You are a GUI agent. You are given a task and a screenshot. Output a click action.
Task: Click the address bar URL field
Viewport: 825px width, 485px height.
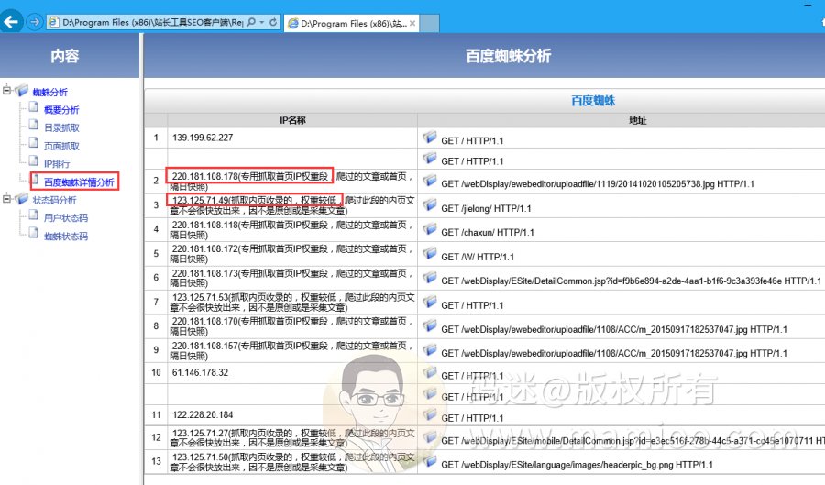pos(147,21)
